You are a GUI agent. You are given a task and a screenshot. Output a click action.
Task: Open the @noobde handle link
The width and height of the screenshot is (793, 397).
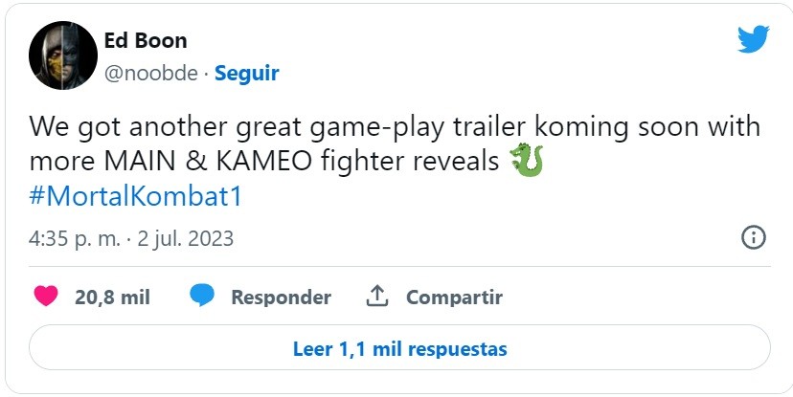pos(150,74)
